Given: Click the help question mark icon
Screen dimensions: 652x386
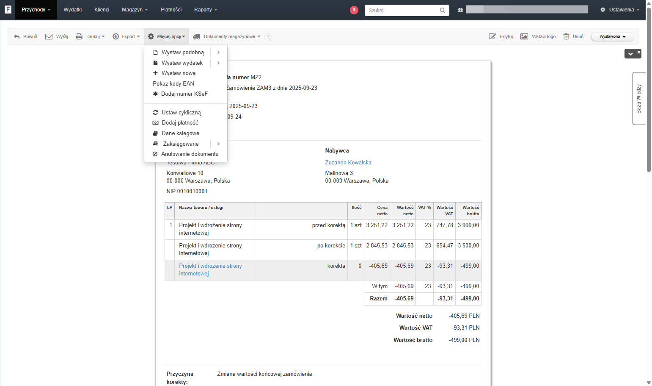Looking at the screenshot, I should 268,37.
